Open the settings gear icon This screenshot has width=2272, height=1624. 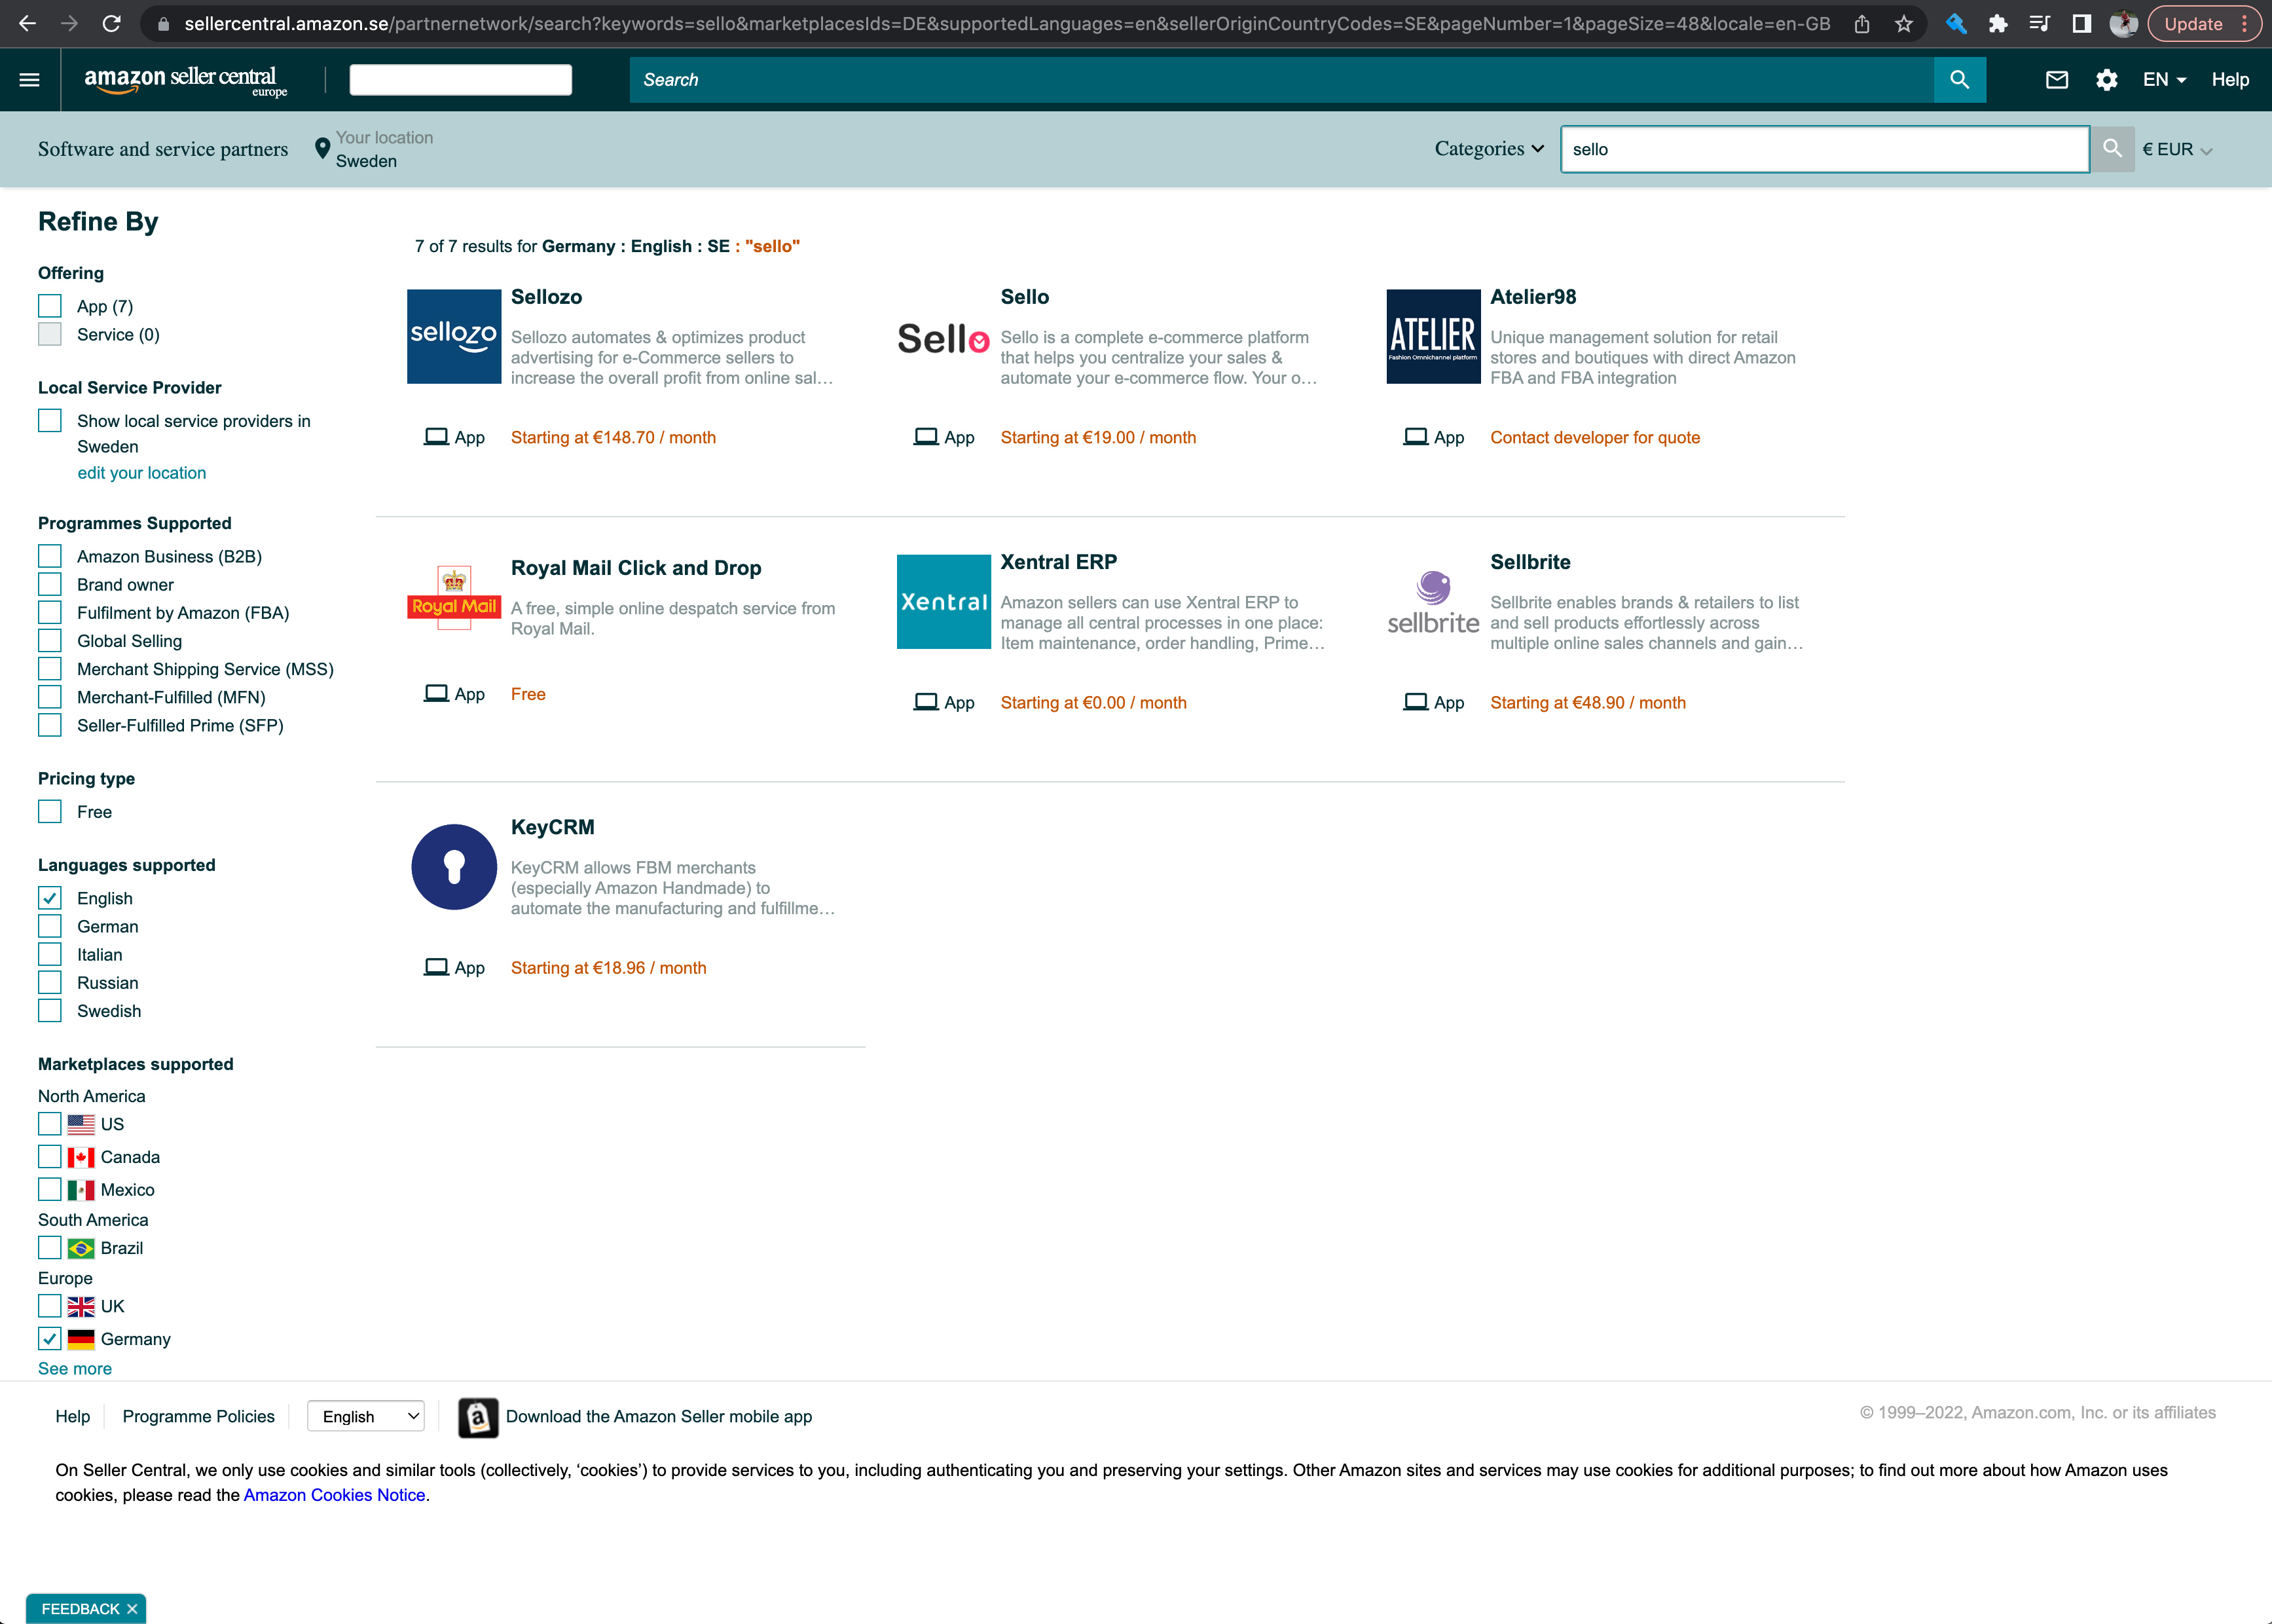(x=2106, y=80)
